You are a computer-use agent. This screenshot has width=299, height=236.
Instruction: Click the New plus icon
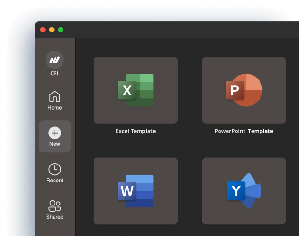tap(55, 133)
